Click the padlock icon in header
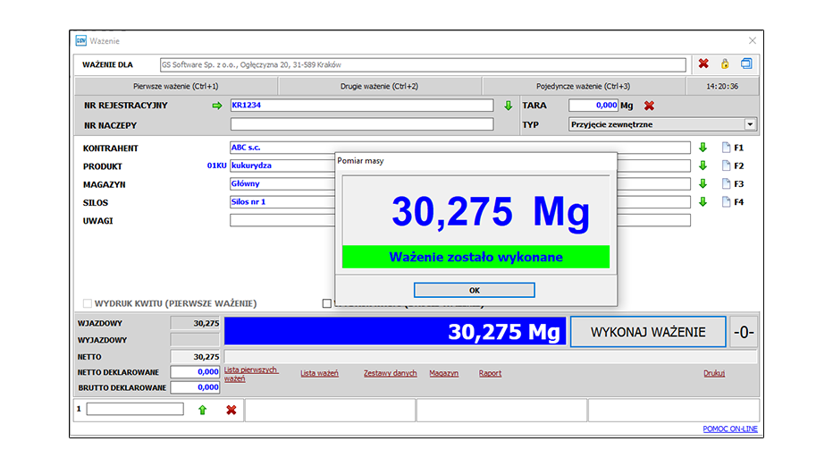 pyautogui.click(x=725, y=64)
